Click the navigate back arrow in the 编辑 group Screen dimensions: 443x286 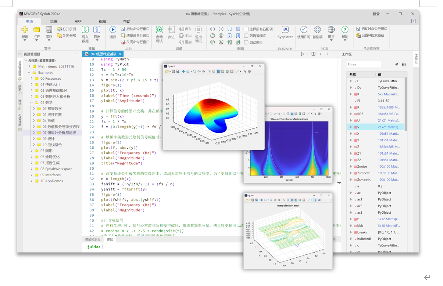pyautogui.click(x=212, y=29)
